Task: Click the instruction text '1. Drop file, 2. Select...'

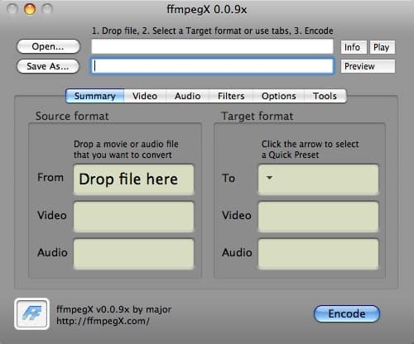Action: 213,31
